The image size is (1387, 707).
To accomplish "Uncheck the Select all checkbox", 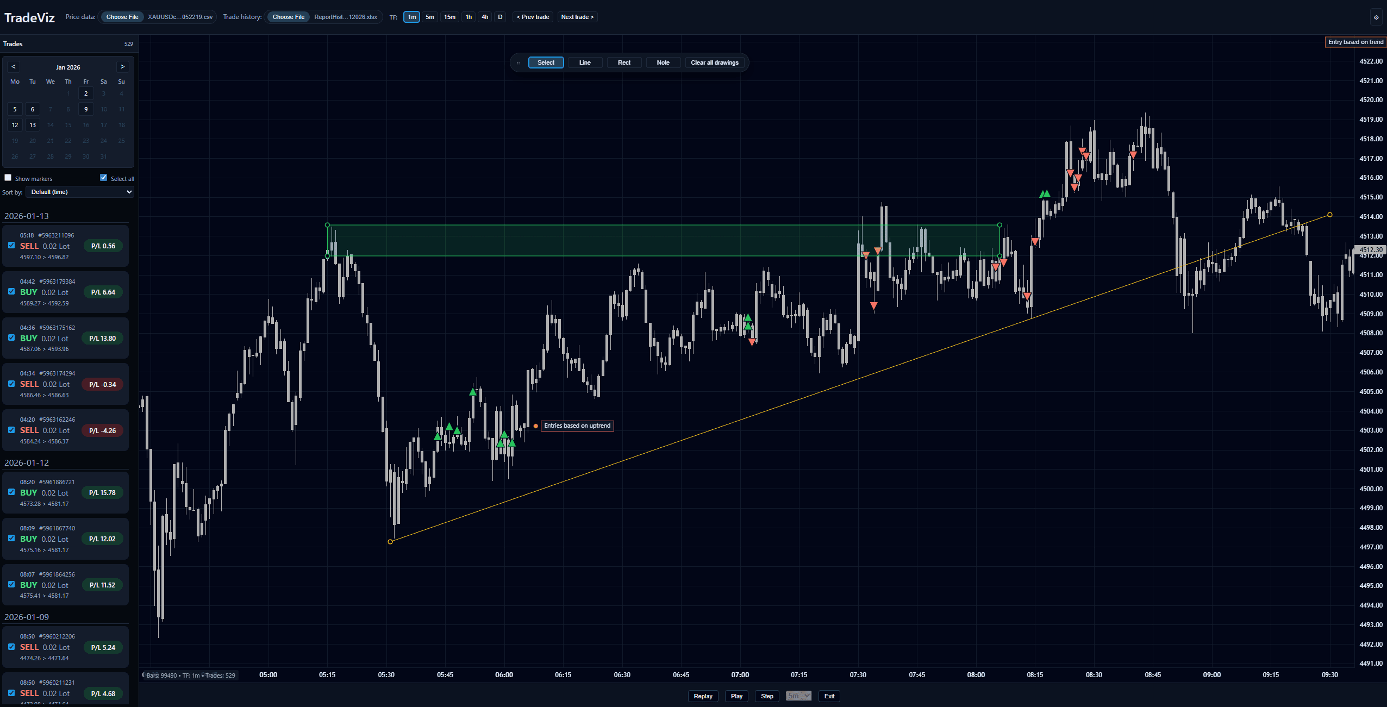I will click(104, 178).
